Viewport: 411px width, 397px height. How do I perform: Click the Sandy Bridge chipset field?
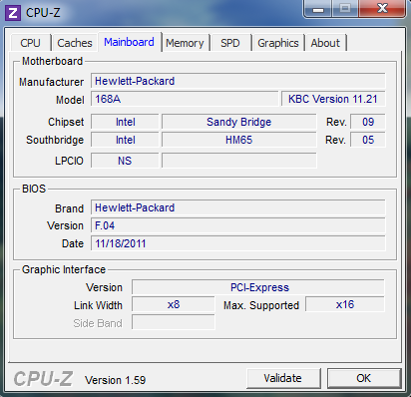238,122
